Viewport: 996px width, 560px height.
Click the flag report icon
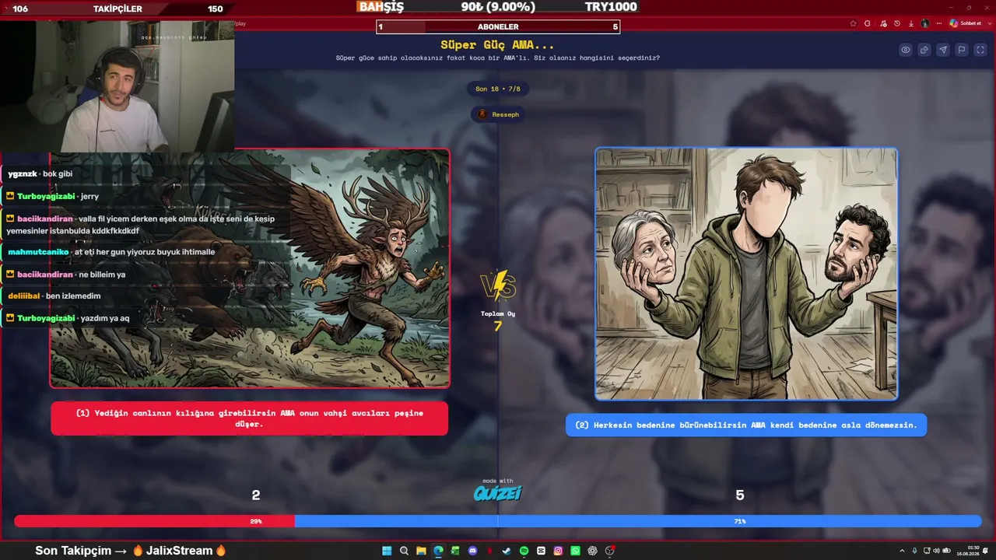tap(962, 50)
